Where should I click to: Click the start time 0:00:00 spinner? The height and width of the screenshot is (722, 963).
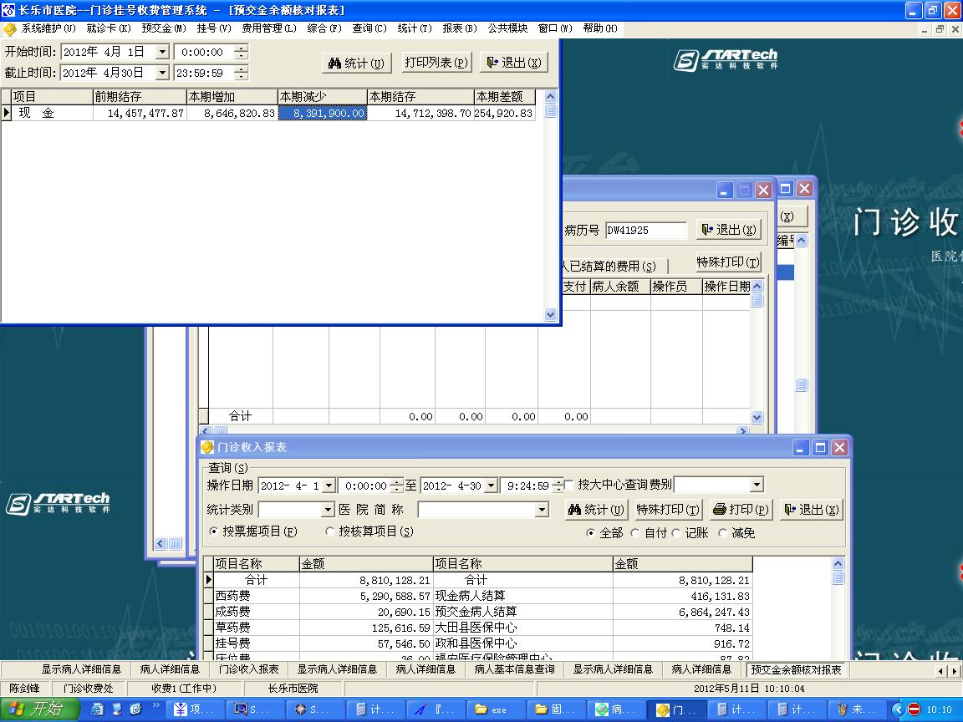coord(242,52)
